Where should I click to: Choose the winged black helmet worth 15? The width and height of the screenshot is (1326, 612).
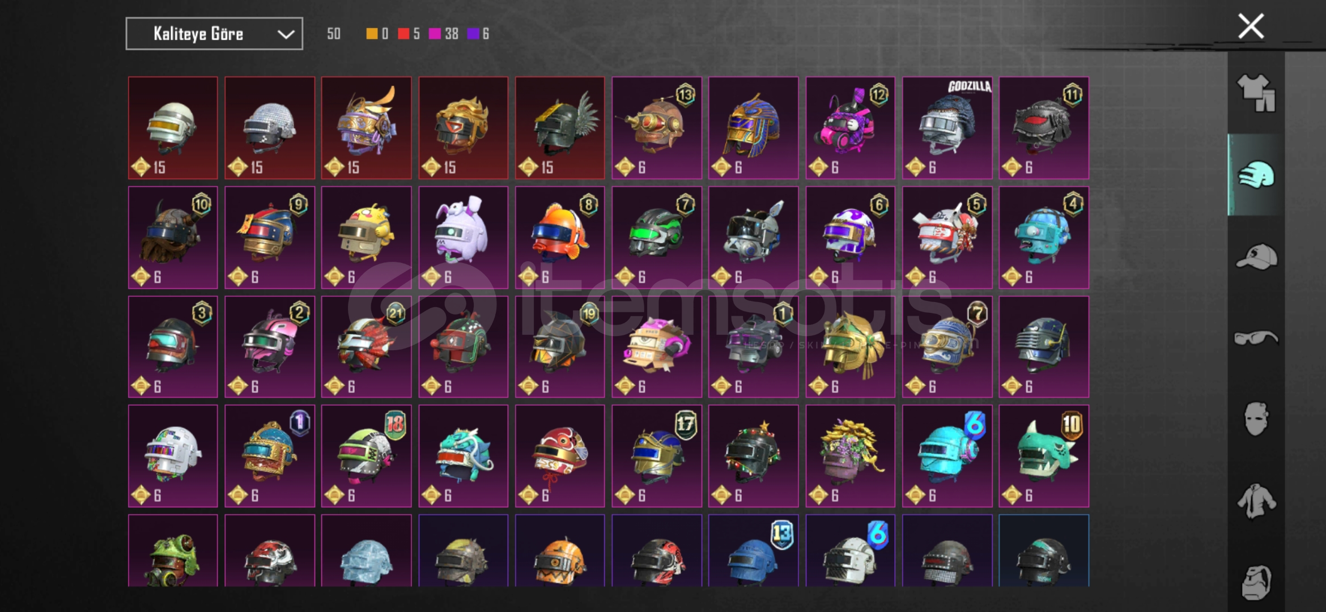560,128
